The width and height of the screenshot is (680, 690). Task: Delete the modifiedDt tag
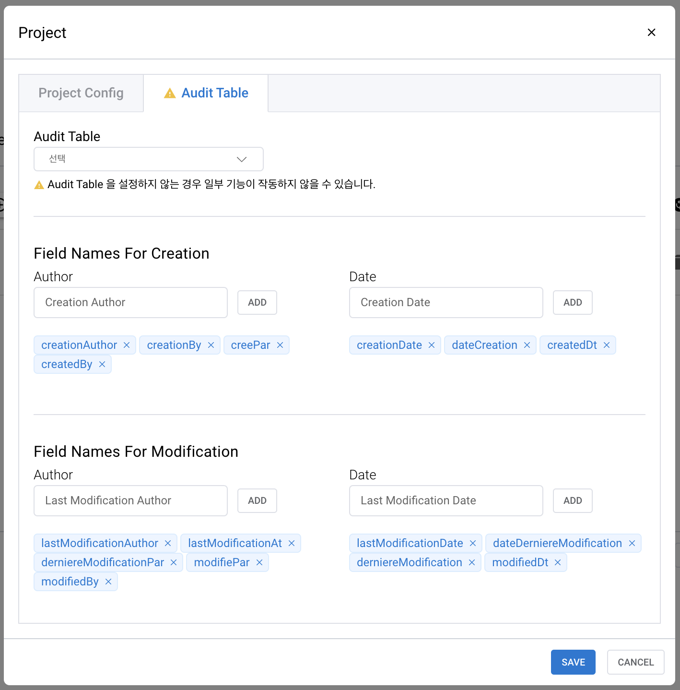(x=558, y=562)
